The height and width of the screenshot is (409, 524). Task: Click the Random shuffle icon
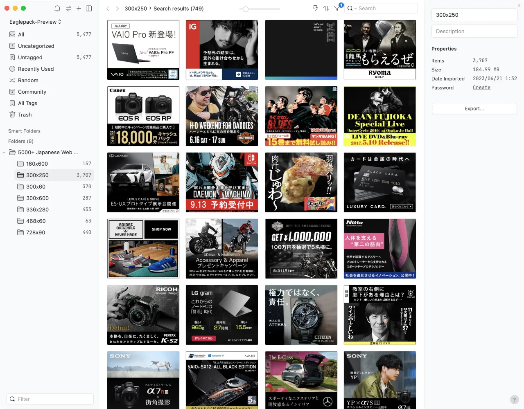coord(12,80)
